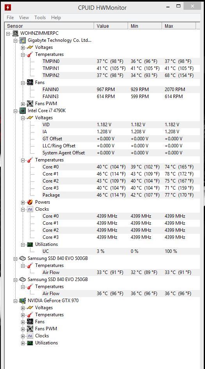Open the Tools menu
The height and width of the screenshot is (369, 205).
(40, 18)
